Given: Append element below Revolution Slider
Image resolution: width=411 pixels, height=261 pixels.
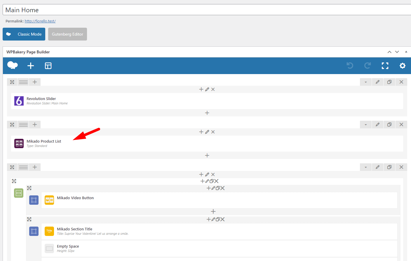Looking at the screenshot, I should pos(207,113).
